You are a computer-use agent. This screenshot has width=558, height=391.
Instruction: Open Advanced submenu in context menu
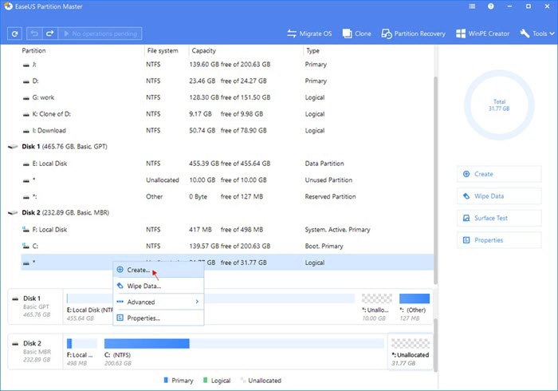[x=159, y=302]
